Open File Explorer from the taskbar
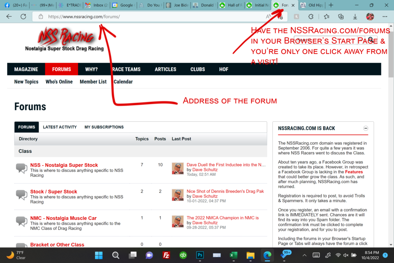This screenshot has height=263, width=394. click(250, 255)
